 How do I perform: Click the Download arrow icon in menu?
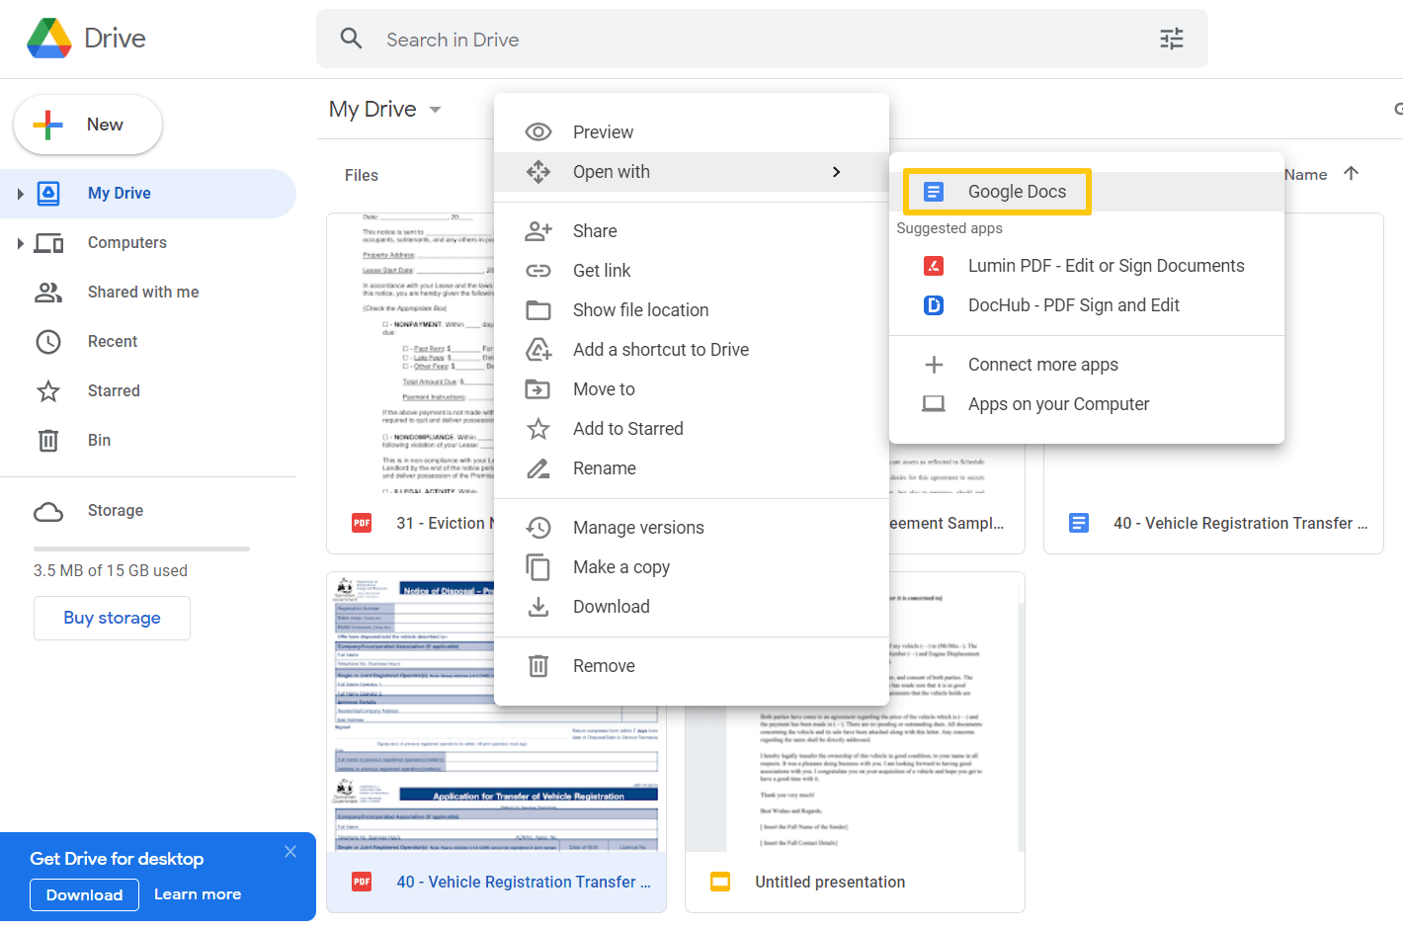pyautogui.click(x=538, y=607)
